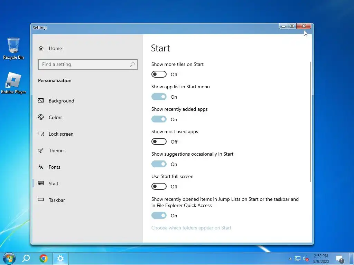This screenshot has height=265, width=354.
Task: Open taskbar Search magnifier
Action: point(26,258)
